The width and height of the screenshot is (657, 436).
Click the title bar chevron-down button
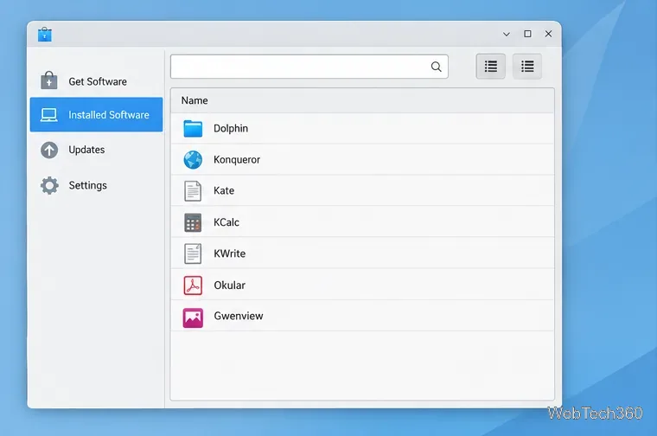point(507,34)
